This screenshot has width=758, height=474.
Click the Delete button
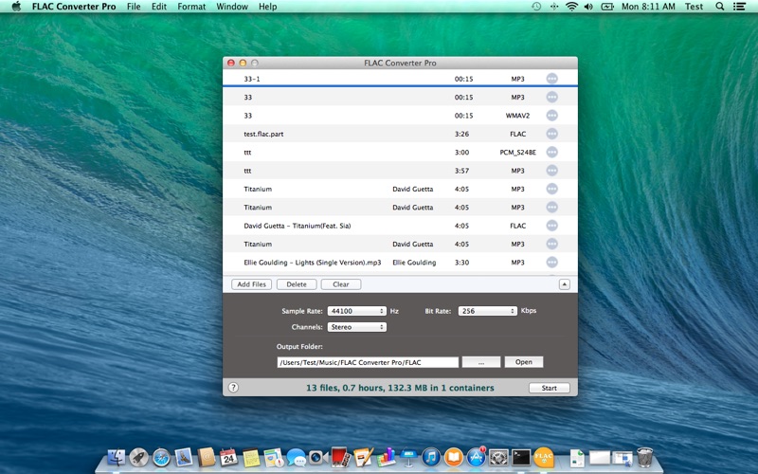pyautogui.click(x=297, y=284)
